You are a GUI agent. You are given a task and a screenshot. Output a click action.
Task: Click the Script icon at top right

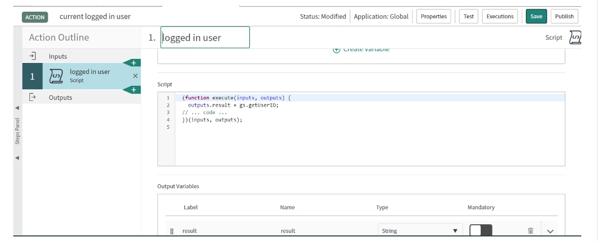coord(575,38)
